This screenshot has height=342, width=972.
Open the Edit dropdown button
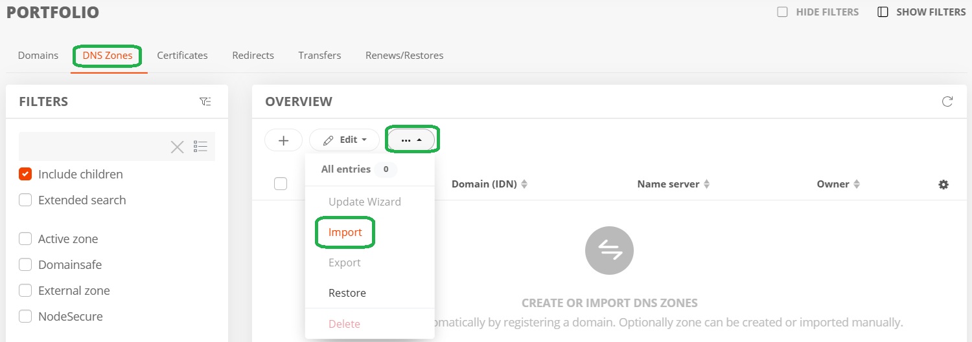tap(344, 140)
